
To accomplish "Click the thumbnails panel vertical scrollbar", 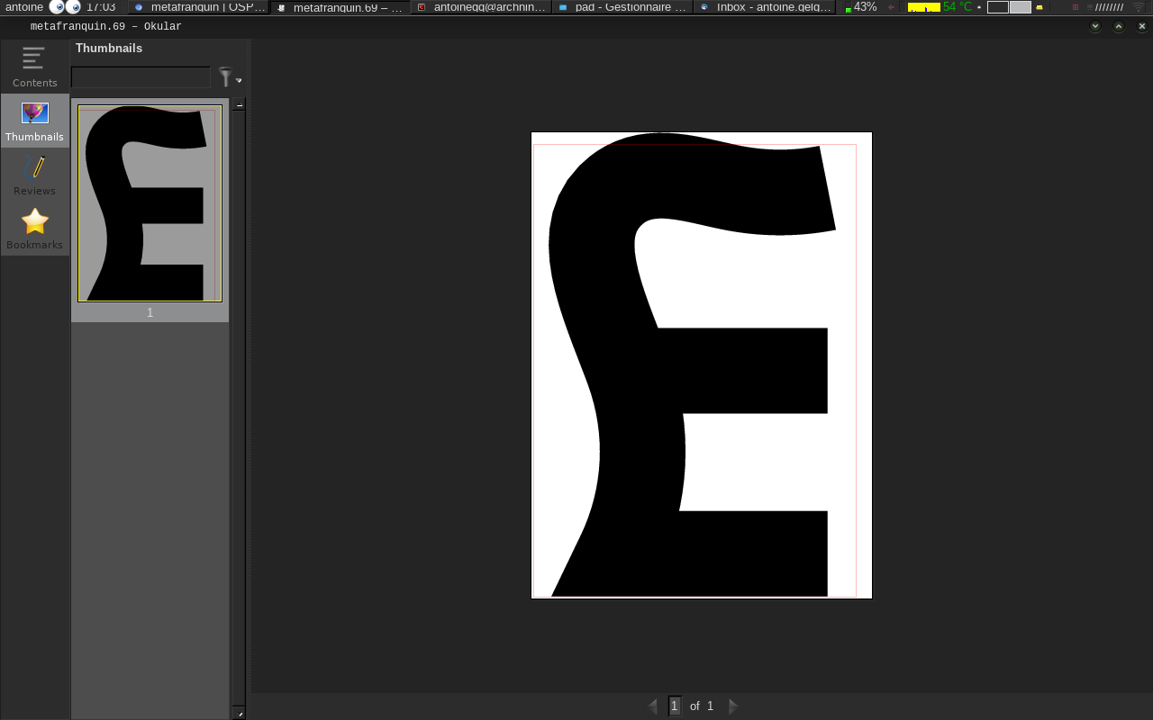I will tap(239, 405).
